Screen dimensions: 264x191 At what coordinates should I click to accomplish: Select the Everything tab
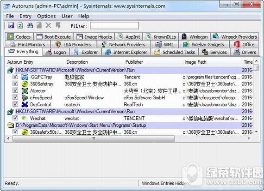coord(24,52)
